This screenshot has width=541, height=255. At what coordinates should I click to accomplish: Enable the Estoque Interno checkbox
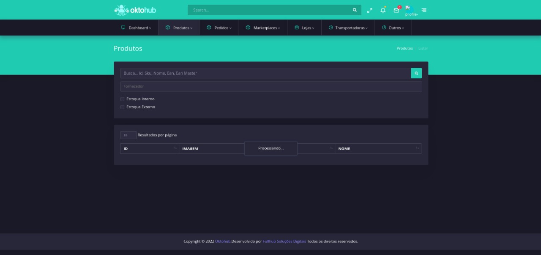point(123,99)
